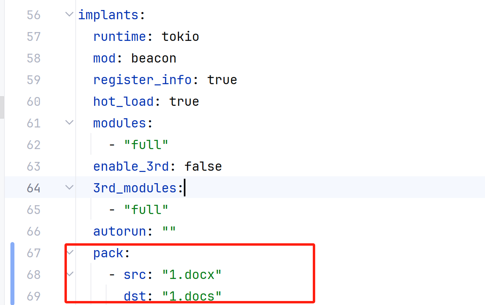Click the "1.docs" dst value
The height and width of the screenshot is (305, 485).
tap(192, 296)
